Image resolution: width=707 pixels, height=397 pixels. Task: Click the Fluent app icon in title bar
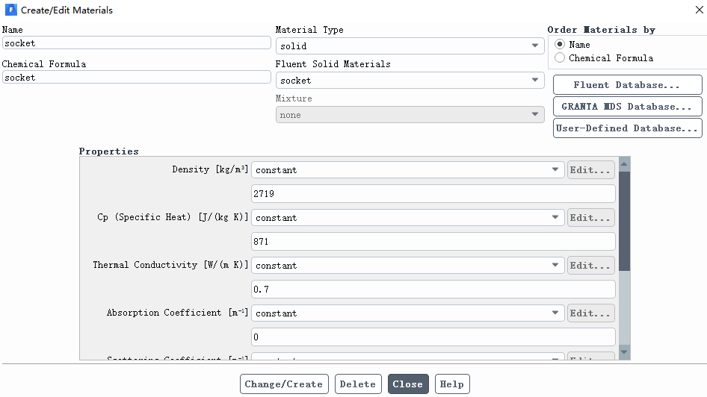point(10,10)
